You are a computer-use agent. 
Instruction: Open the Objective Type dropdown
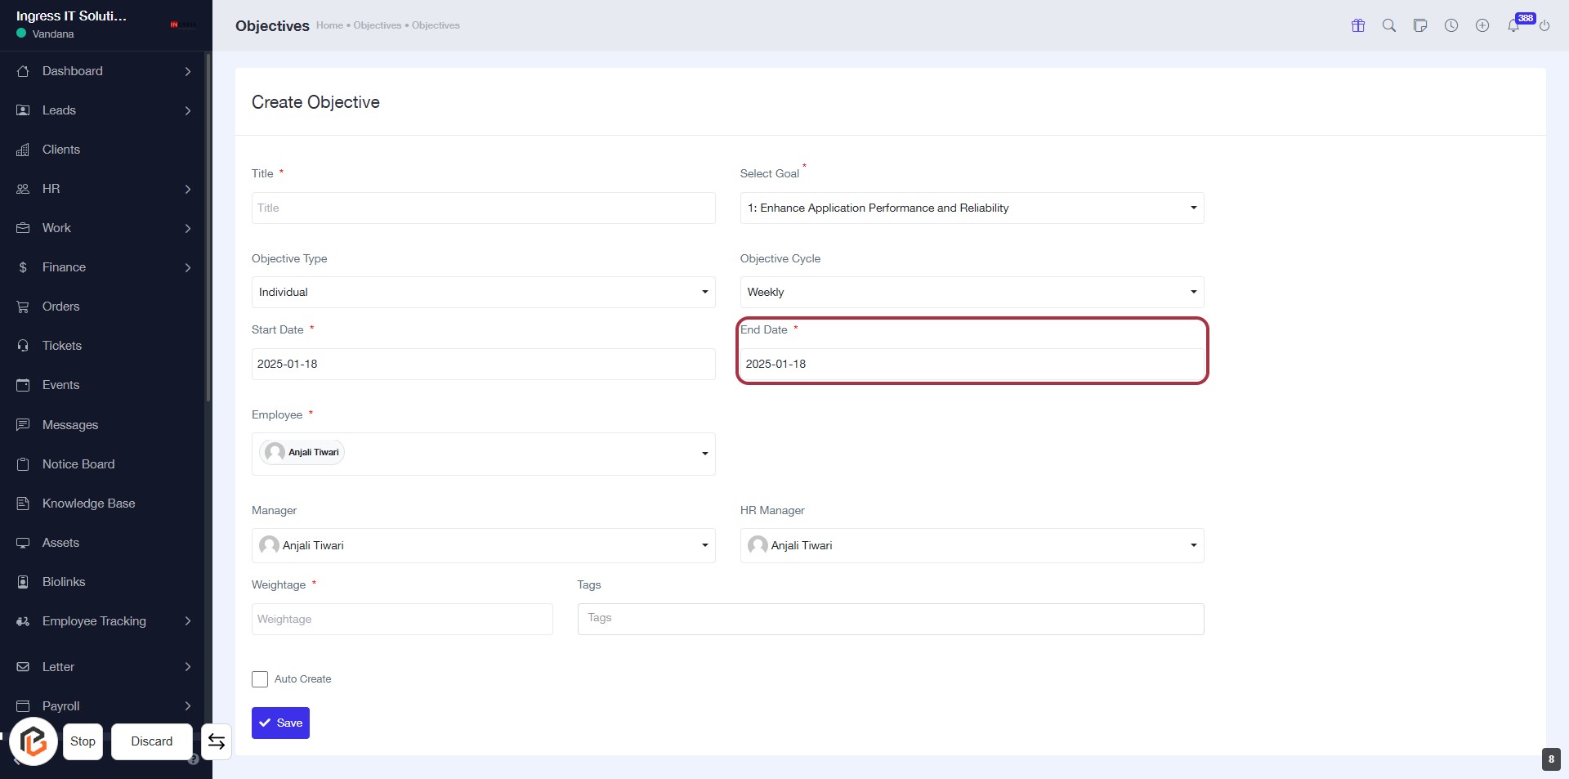click(x=483, y=293)
